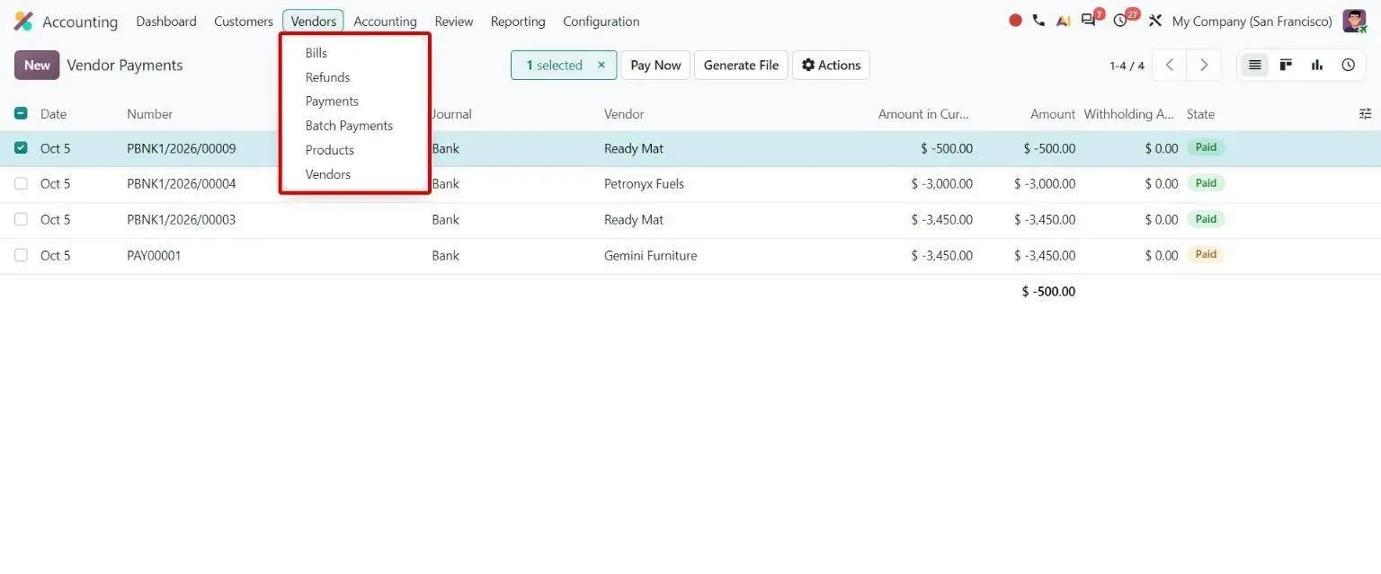The image size is (1381, 574).
Task: Open optional columns settings icon
Action: pyautogui.click(x=1365, y=114)
